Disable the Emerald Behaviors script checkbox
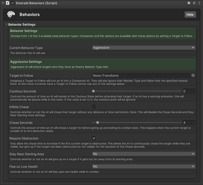 [13, 3]
